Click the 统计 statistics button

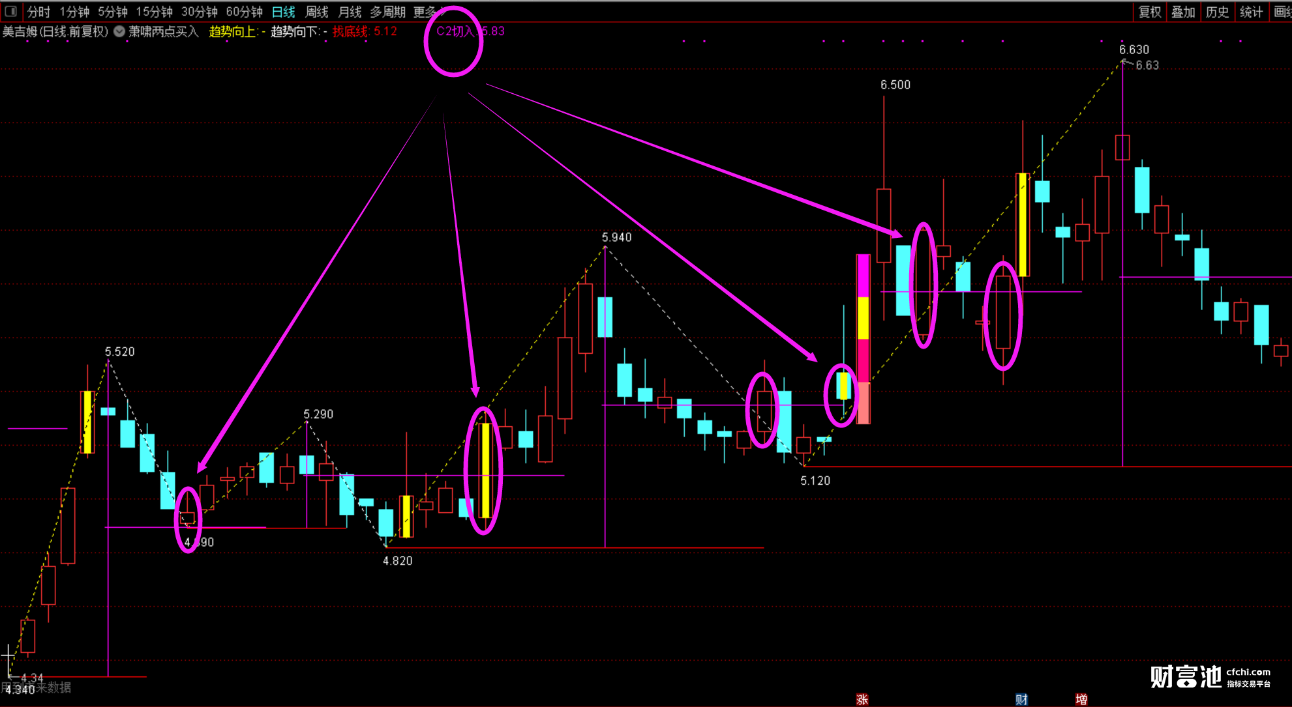(1251, 12)
